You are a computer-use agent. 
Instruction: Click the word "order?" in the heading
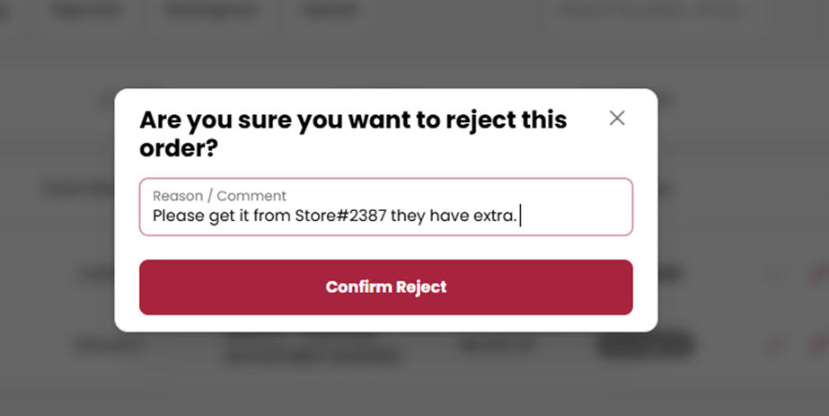[179, 148]
